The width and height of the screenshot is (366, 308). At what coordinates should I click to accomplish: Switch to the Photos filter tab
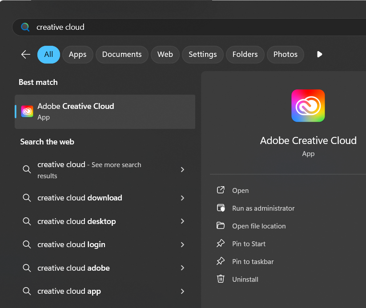click(x=286, y=54)
